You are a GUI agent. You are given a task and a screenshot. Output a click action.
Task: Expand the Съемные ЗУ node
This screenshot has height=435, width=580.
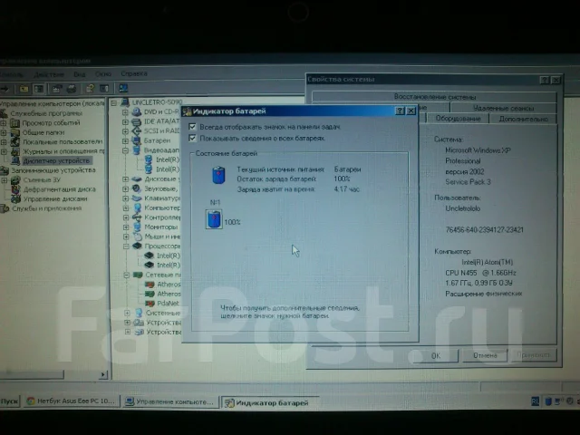pos(5,180)
